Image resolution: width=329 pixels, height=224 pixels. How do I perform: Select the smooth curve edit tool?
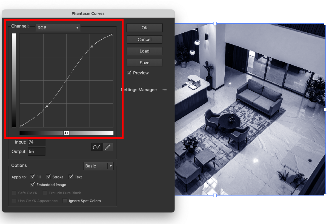pyautogui.click(x=96, y=147)
